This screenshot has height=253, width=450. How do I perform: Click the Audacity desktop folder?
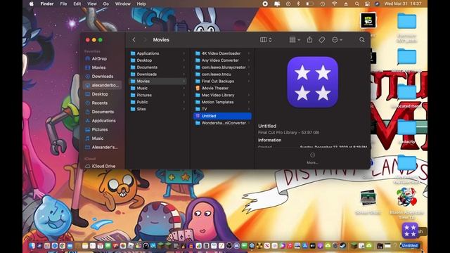[406, 131]
